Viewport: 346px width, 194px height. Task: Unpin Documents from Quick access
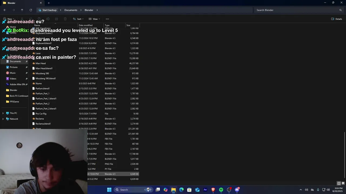point(26,61)
